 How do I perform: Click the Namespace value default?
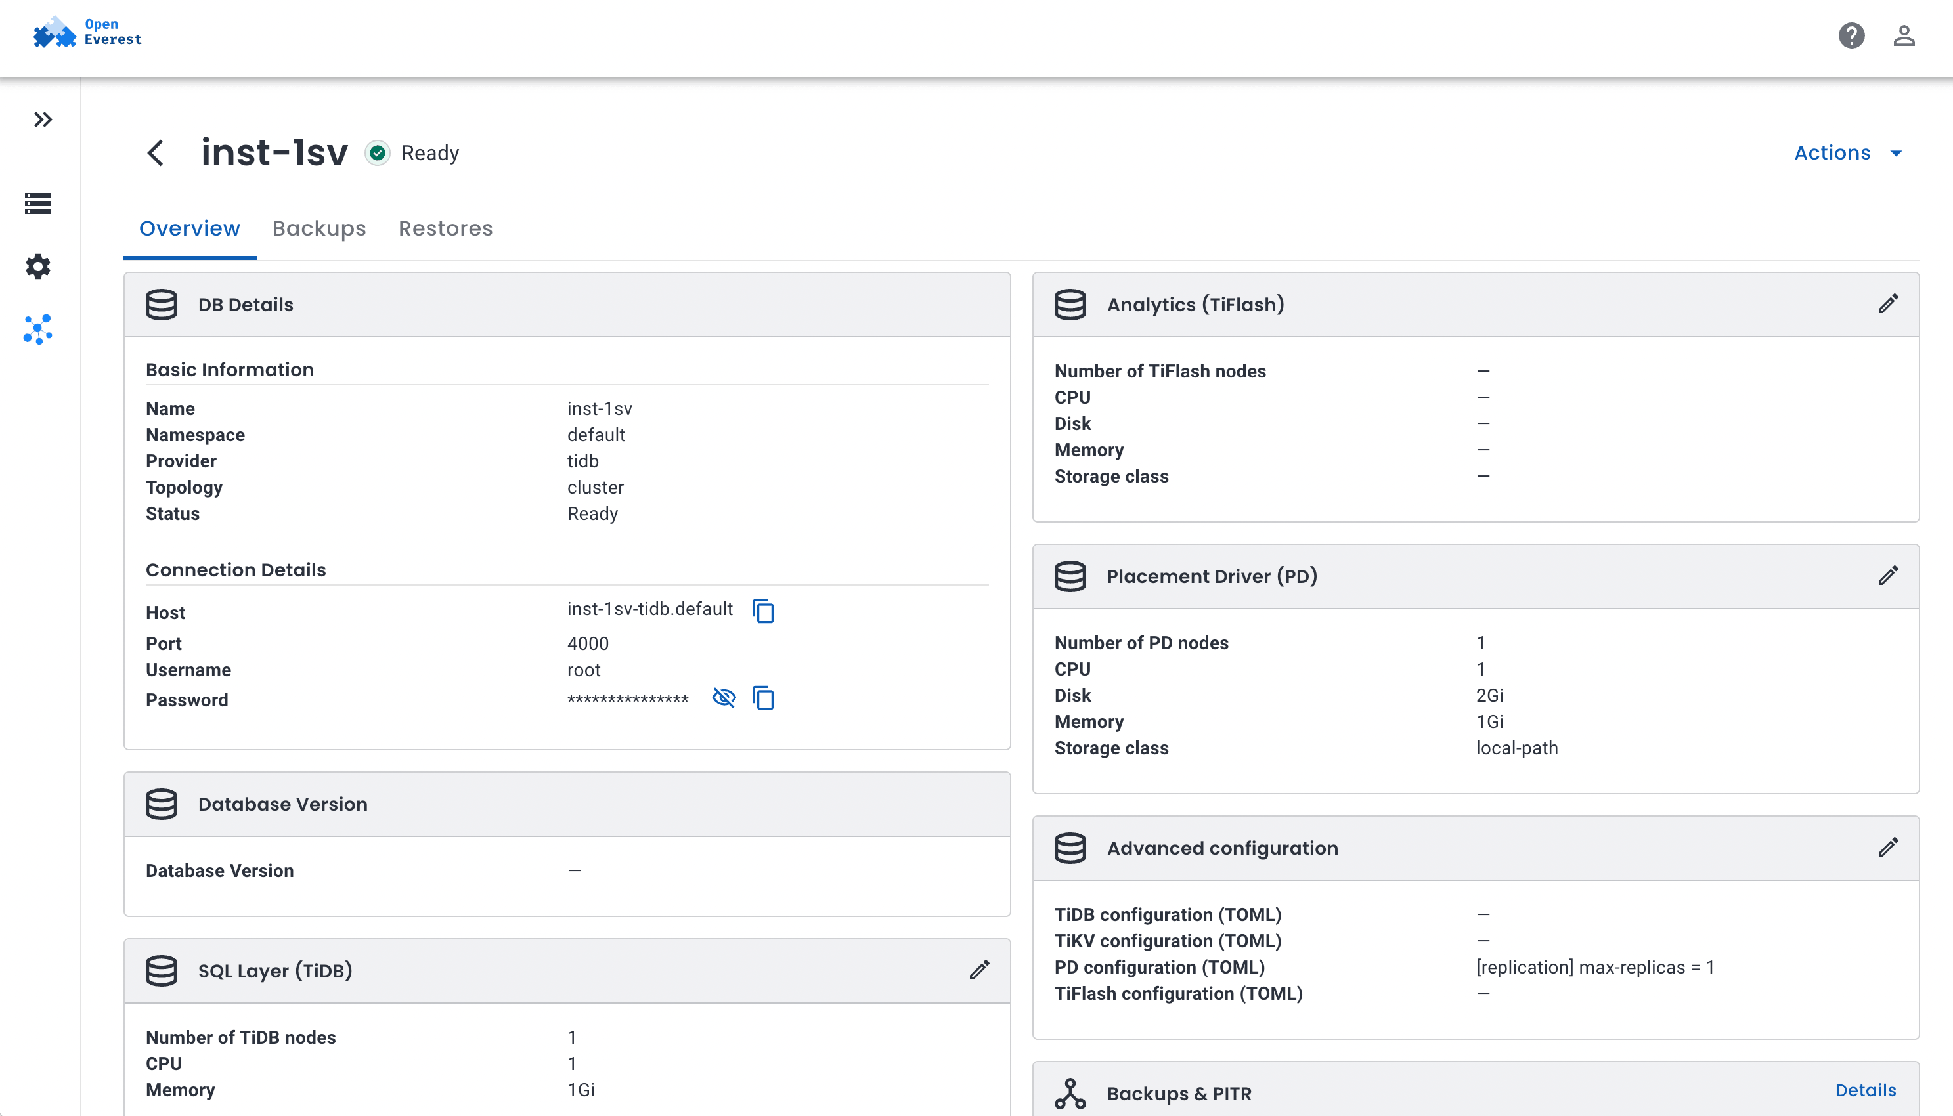596,435
